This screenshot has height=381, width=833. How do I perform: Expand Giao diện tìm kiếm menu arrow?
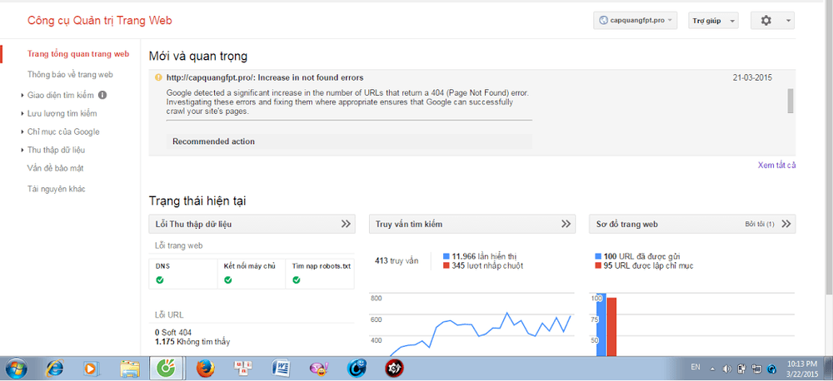(22, 96)
